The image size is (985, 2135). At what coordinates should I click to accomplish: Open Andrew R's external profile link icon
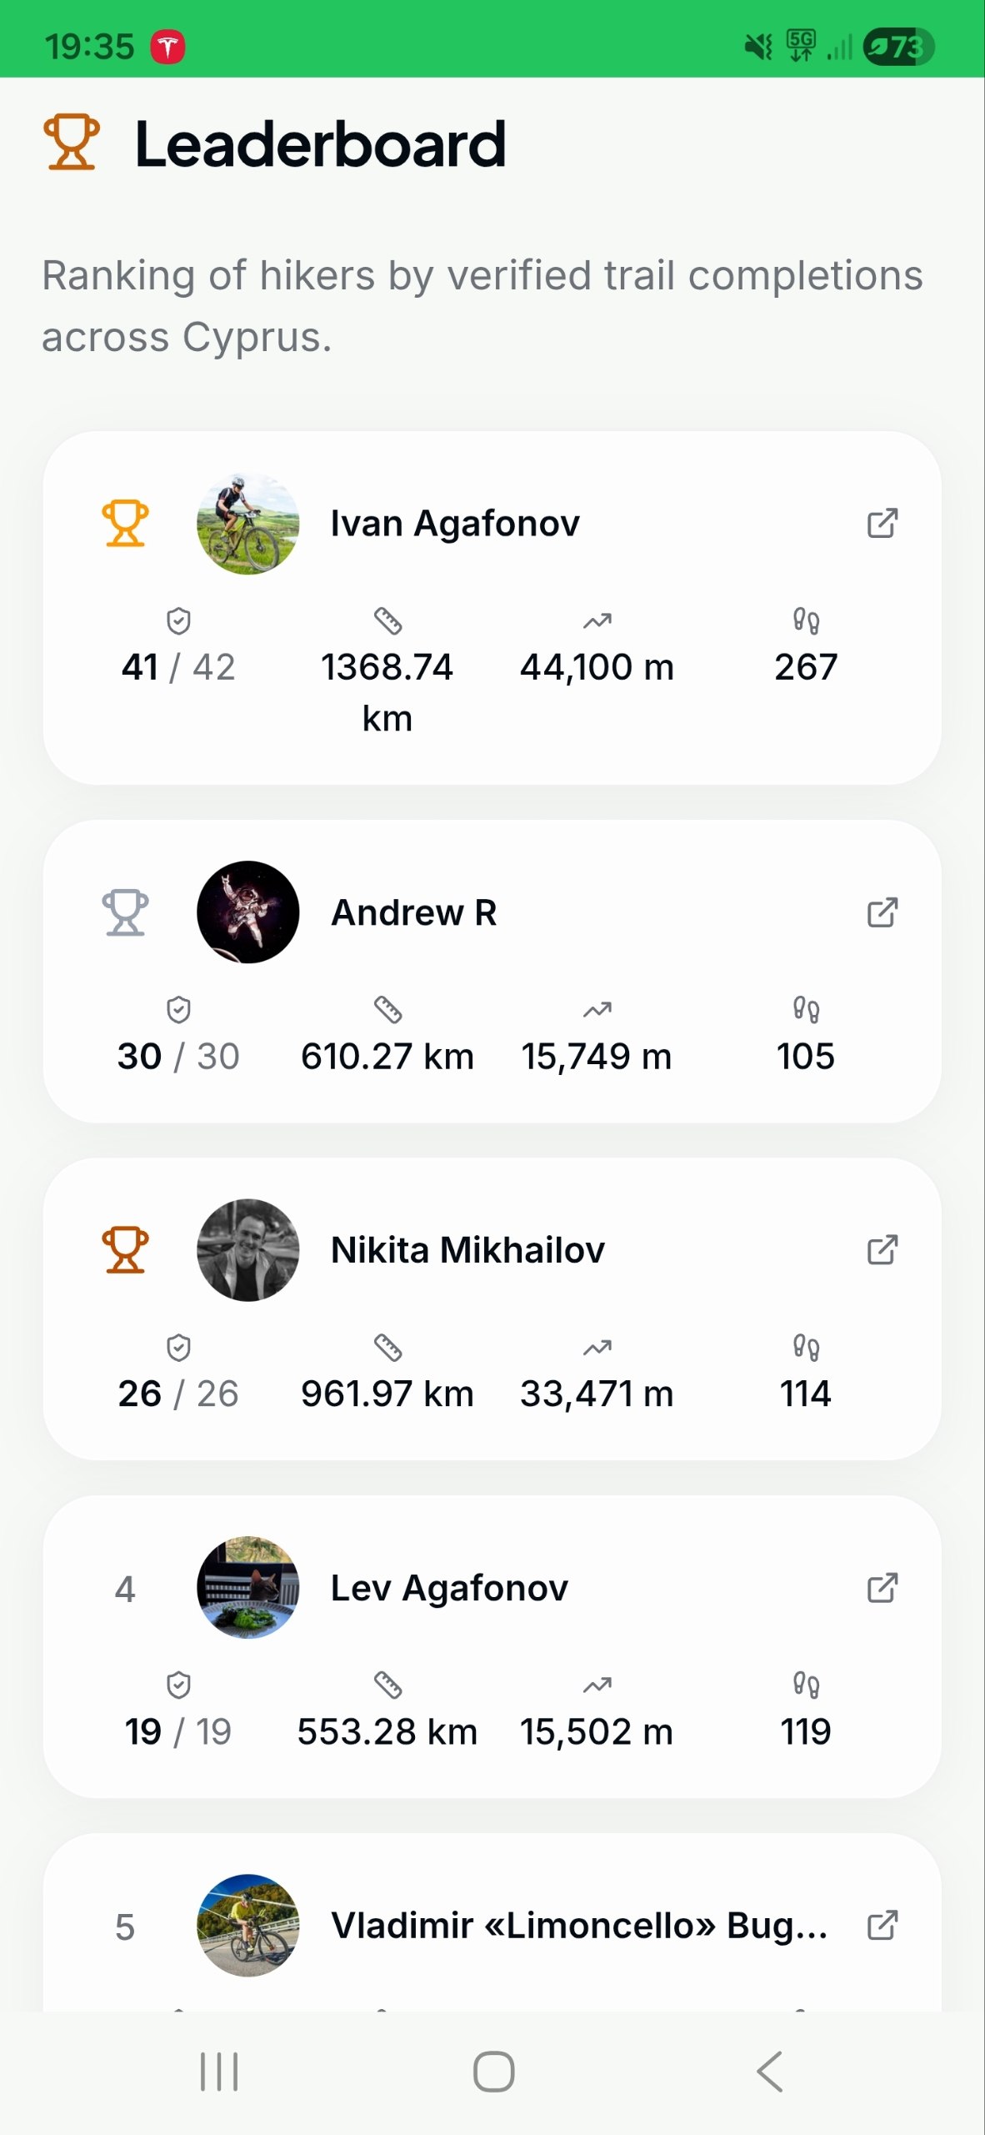[x=882, y=912]
